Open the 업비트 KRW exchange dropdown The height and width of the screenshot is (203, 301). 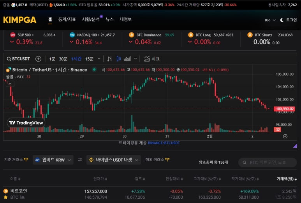click(53, 160)
